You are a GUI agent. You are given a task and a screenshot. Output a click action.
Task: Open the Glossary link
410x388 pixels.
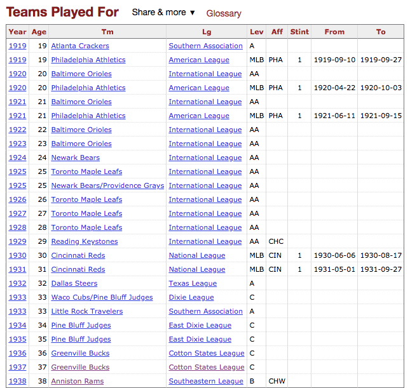224,13
